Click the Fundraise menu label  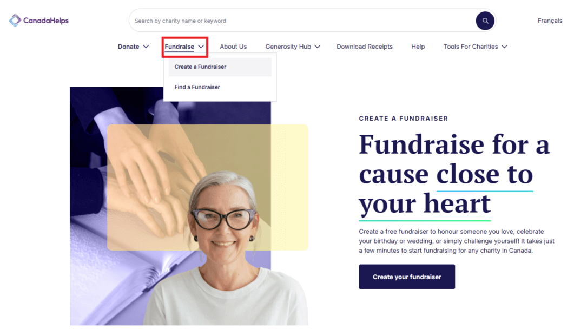click(x=180, y=47)
